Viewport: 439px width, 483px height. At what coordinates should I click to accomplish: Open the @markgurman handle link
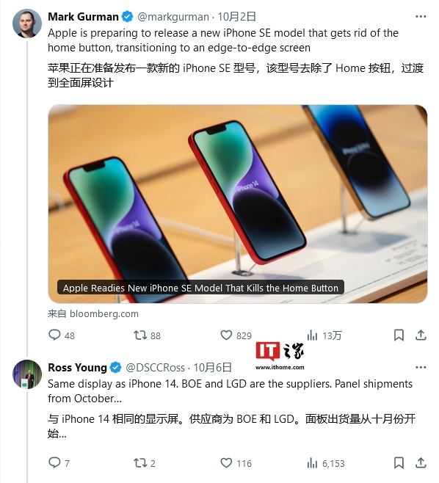click(x=173, y=17)
